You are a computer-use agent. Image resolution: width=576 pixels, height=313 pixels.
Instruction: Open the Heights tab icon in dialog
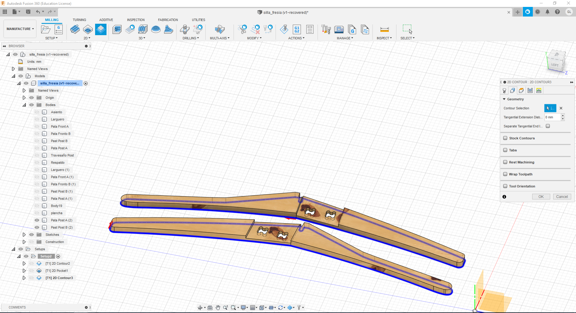(521, 91)
